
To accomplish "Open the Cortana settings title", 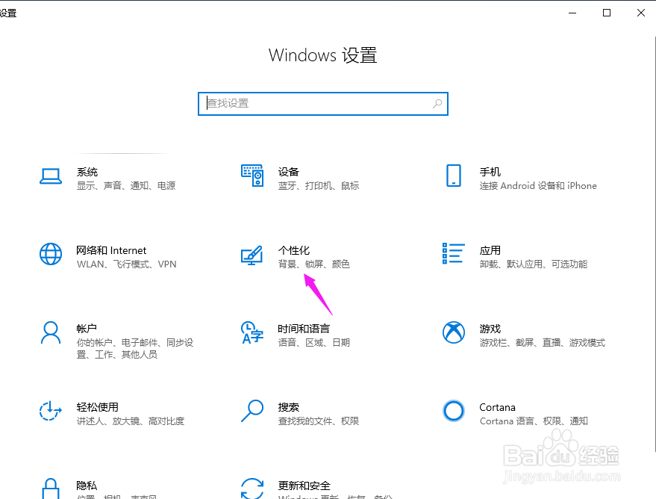I will 498,407.
